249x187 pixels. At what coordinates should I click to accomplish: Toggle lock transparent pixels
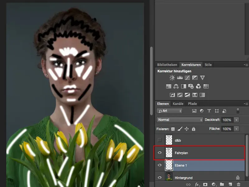[173, 129]
